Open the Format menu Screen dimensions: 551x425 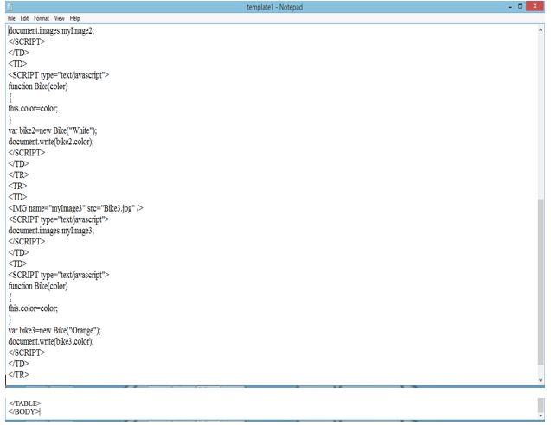42,18
